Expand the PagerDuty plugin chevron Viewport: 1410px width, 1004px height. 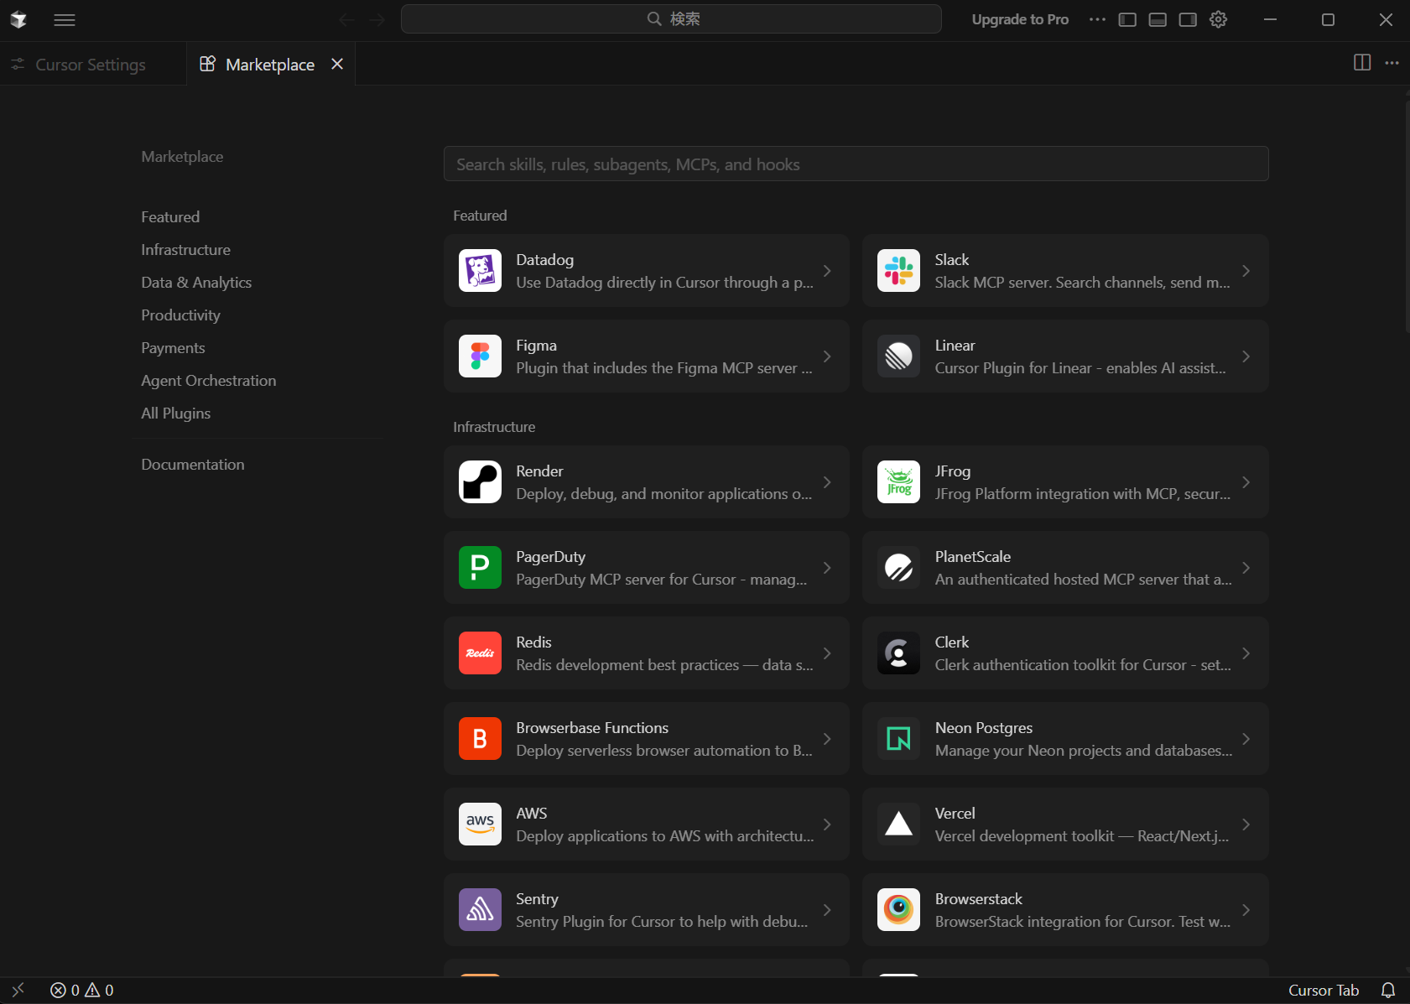(827, 568)
